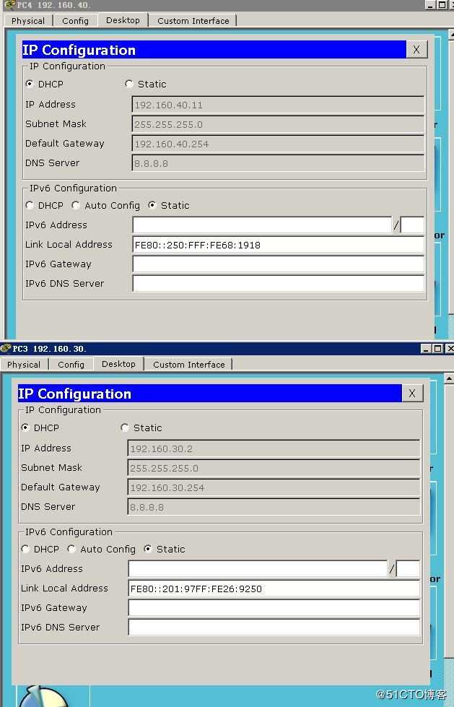This screenshot has width=454, height=707.
Task: Open Config tab in PC3 window
Action: [71, 364]
